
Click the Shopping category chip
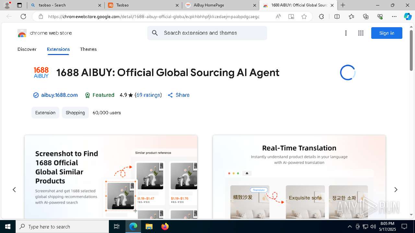tap(75, 113)
